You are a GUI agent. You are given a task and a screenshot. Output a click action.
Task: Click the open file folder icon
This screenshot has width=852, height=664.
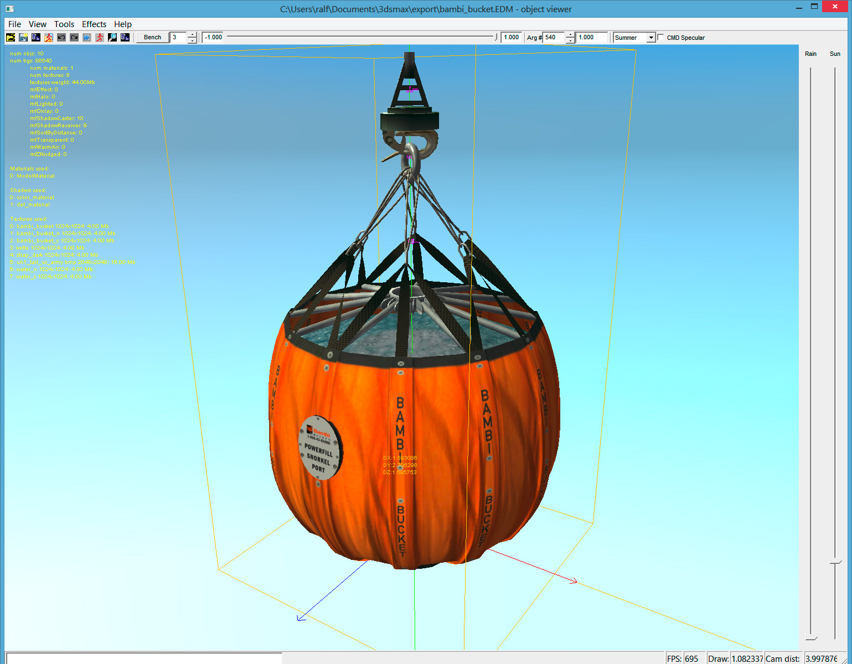[11, 38]
